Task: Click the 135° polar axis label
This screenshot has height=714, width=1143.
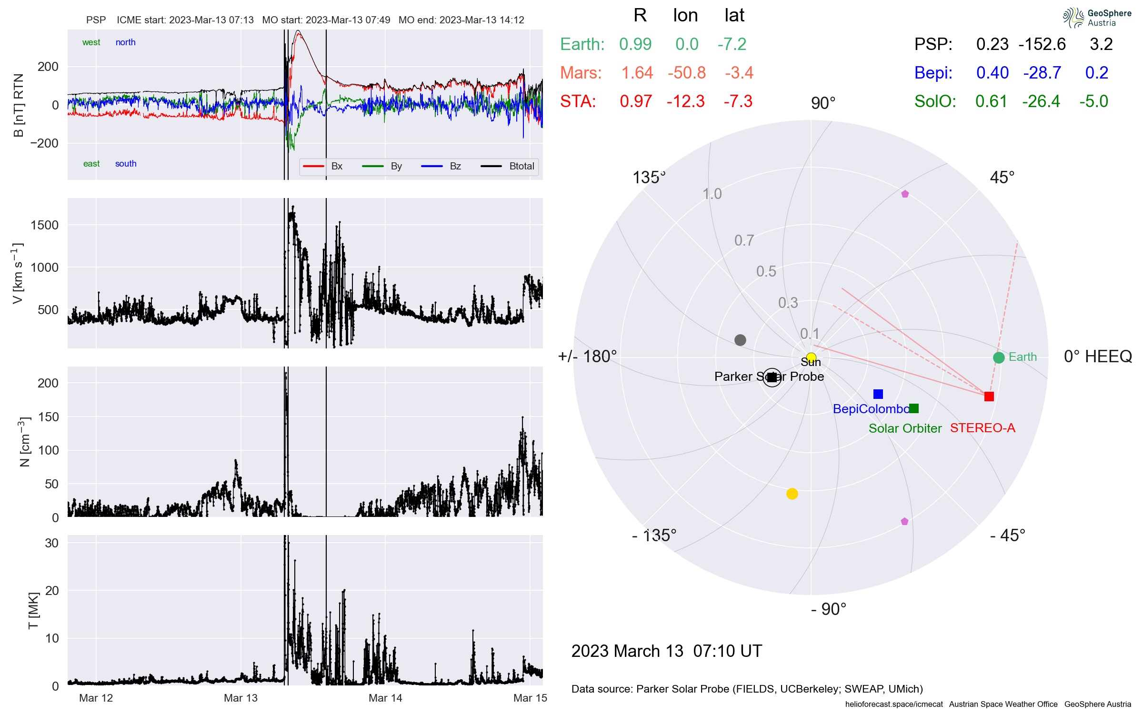Action: coord(649,178)
